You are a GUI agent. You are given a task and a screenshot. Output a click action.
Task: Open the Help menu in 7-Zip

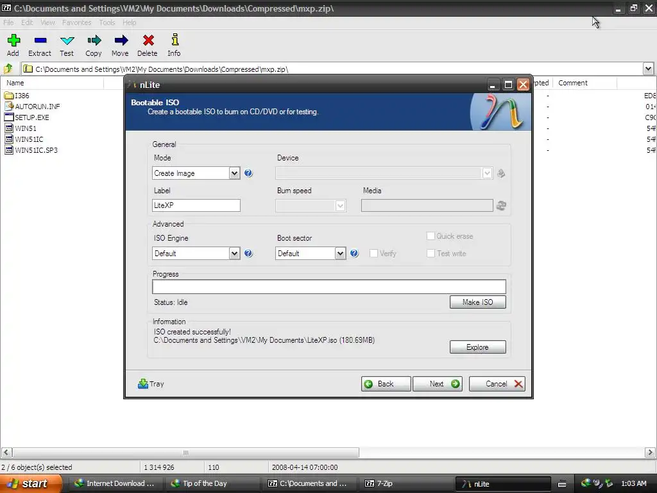point(129,22)
